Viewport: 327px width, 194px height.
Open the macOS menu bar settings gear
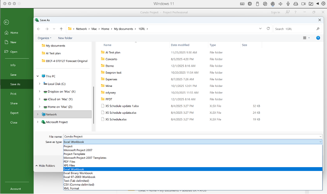coord(323,3)
